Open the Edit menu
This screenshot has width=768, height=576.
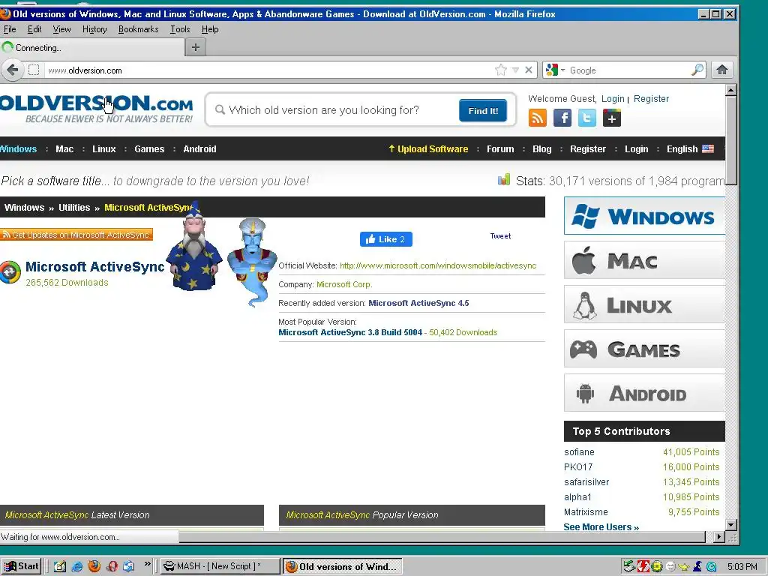click(x=34, y=29)
